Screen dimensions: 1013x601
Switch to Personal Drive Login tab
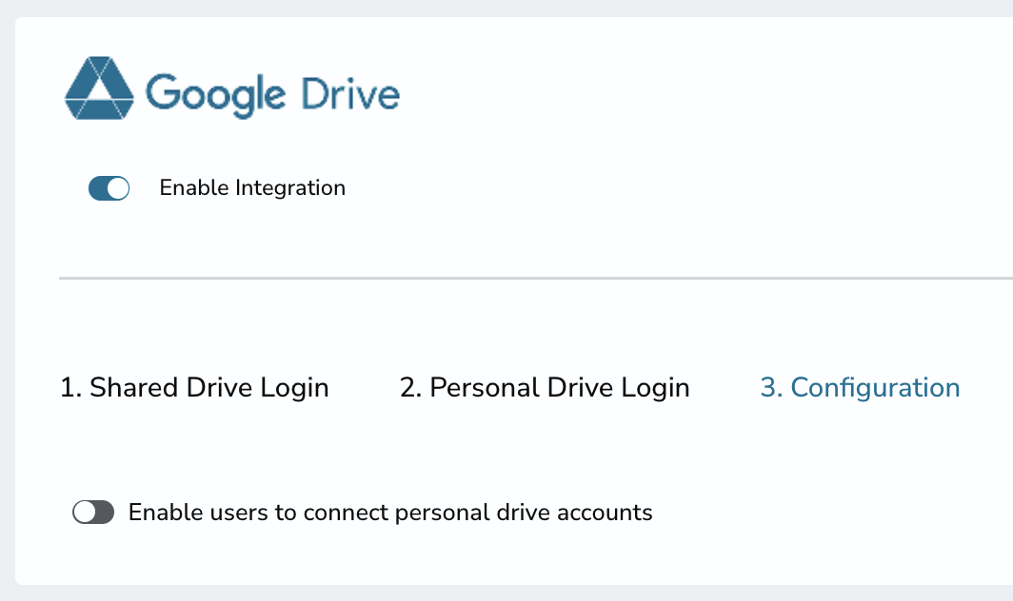[545, 388]
